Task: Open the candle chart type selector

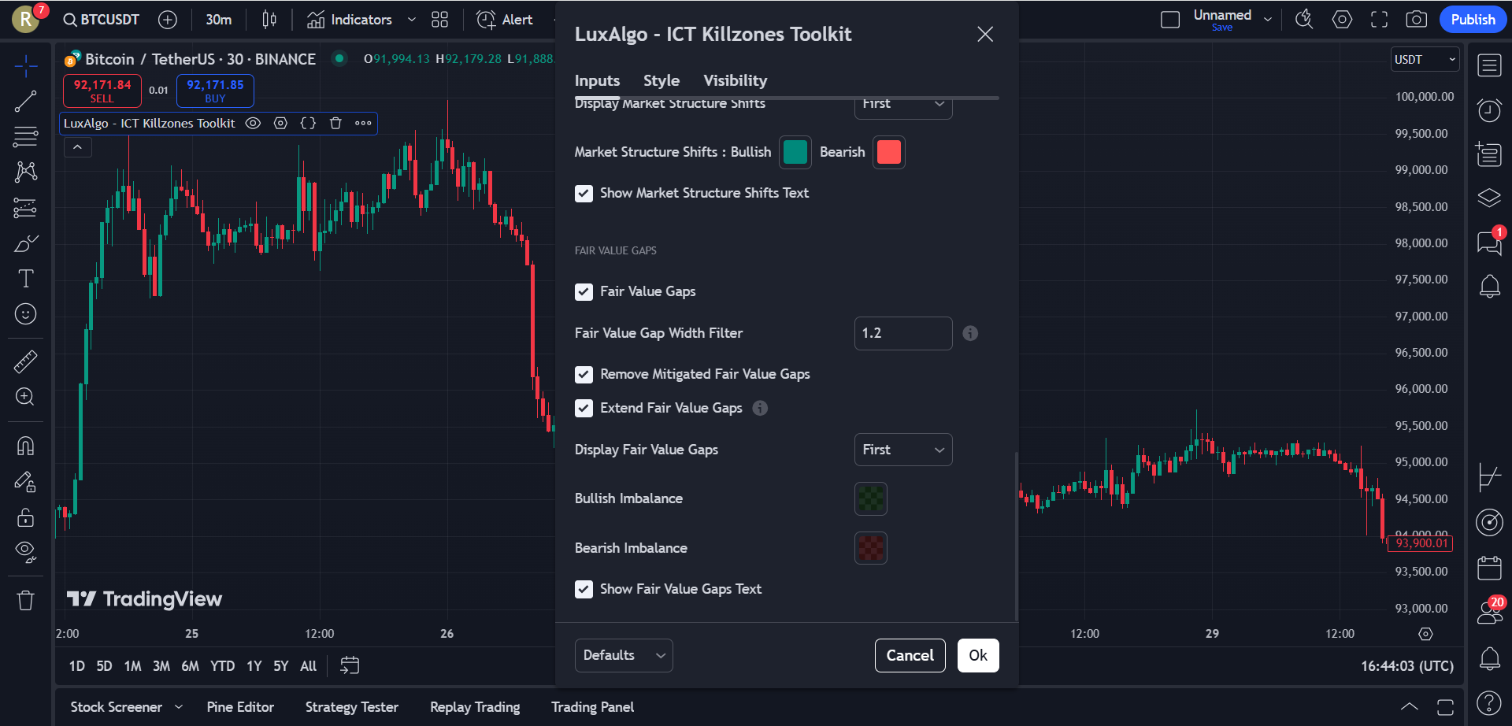Action: tap(269, 20)
